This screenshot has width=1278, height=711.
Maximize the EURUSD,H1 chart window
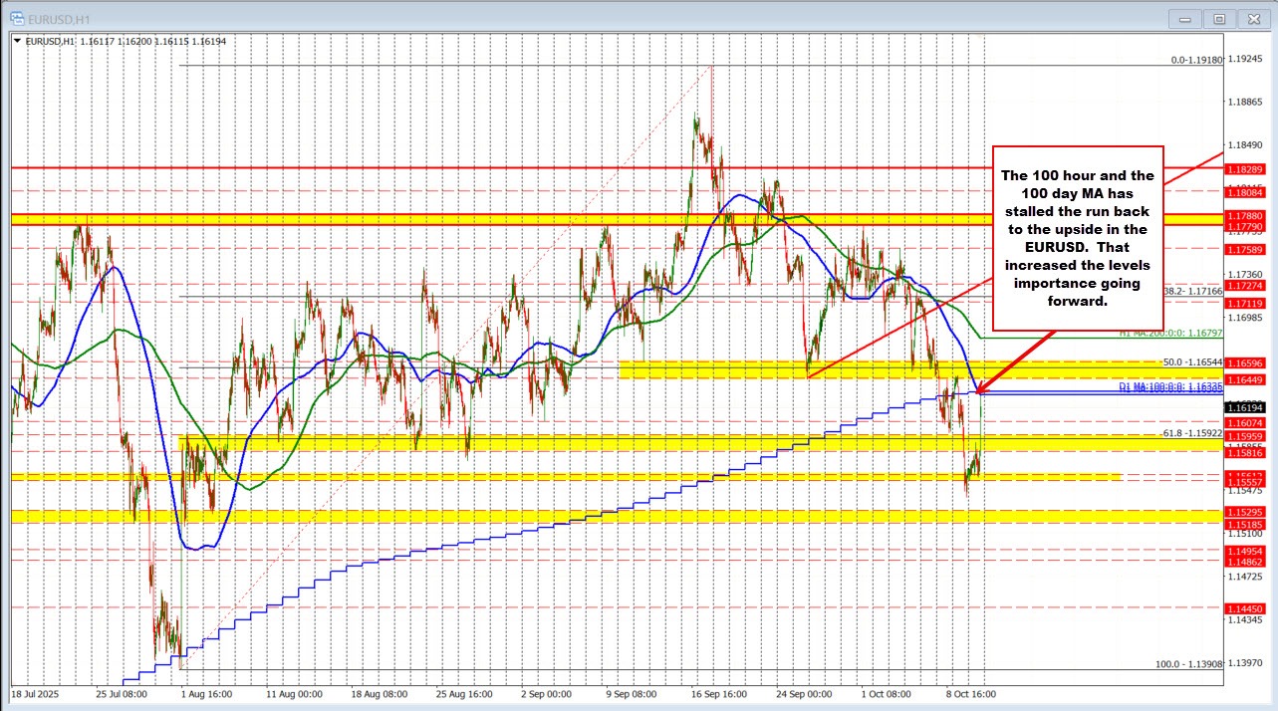1217,18
